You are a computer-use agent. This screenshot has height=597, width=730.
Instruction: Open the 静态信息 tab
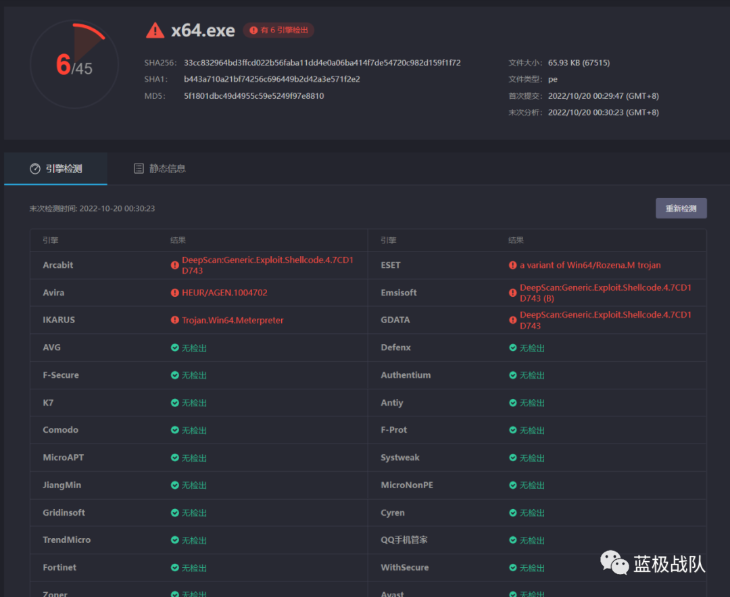160,168
